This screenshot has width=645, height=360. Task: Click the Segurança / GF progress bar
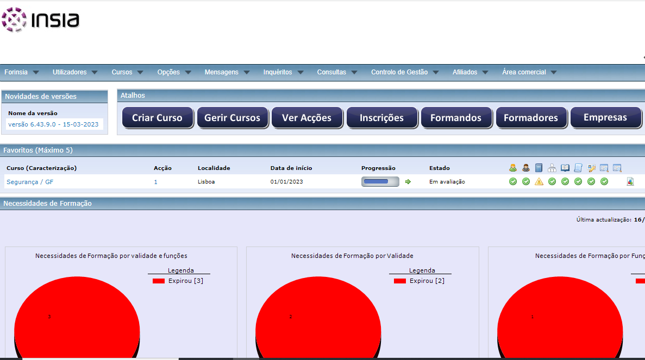(380, 182)
